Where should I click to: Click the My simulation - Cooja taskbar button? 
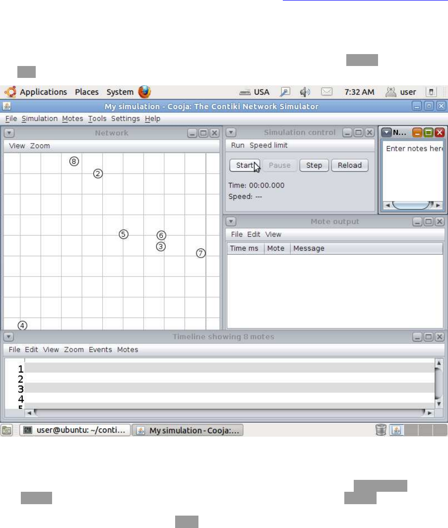[x=188, y=430]
